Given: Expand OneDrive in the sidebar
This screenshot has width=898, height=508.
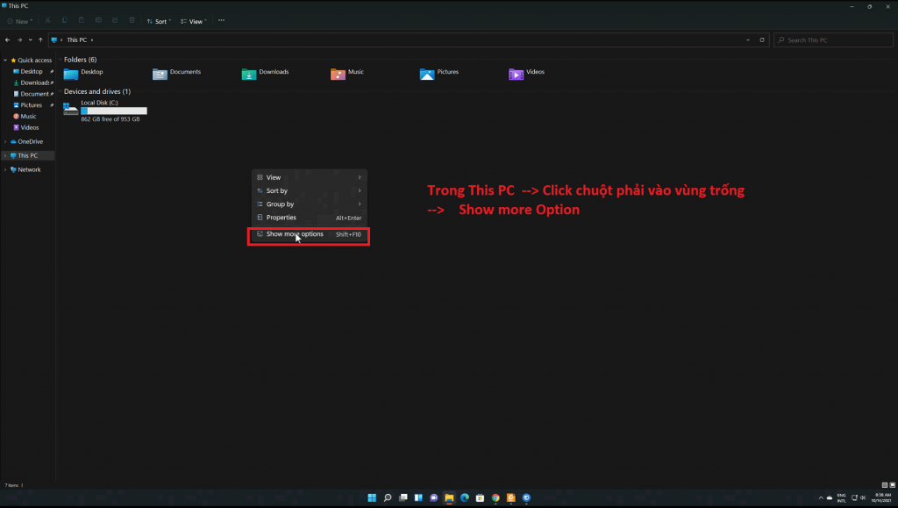Looking at the screenshot, I should [x=7, y=141].
